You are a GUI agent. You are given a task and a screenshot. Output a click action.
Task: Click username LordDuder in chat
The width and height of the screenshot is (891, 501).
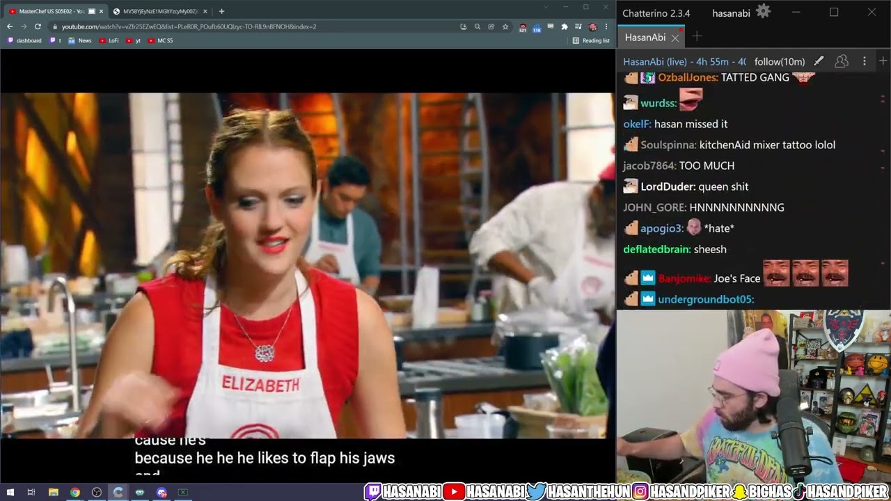[x=668, y=186]
